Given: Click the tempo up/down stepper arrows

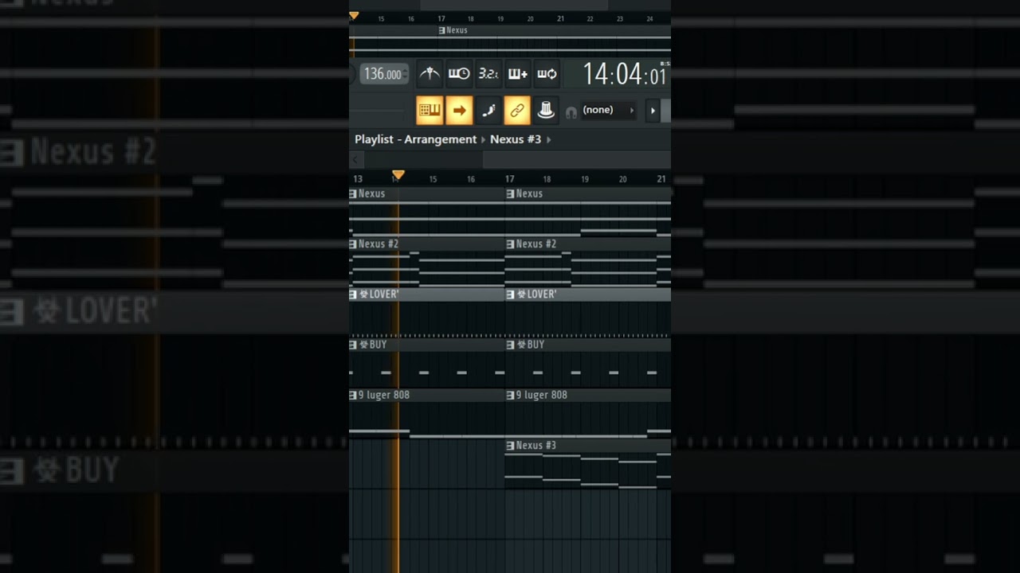Looking at the screenshot, I should tap(406, 74).
